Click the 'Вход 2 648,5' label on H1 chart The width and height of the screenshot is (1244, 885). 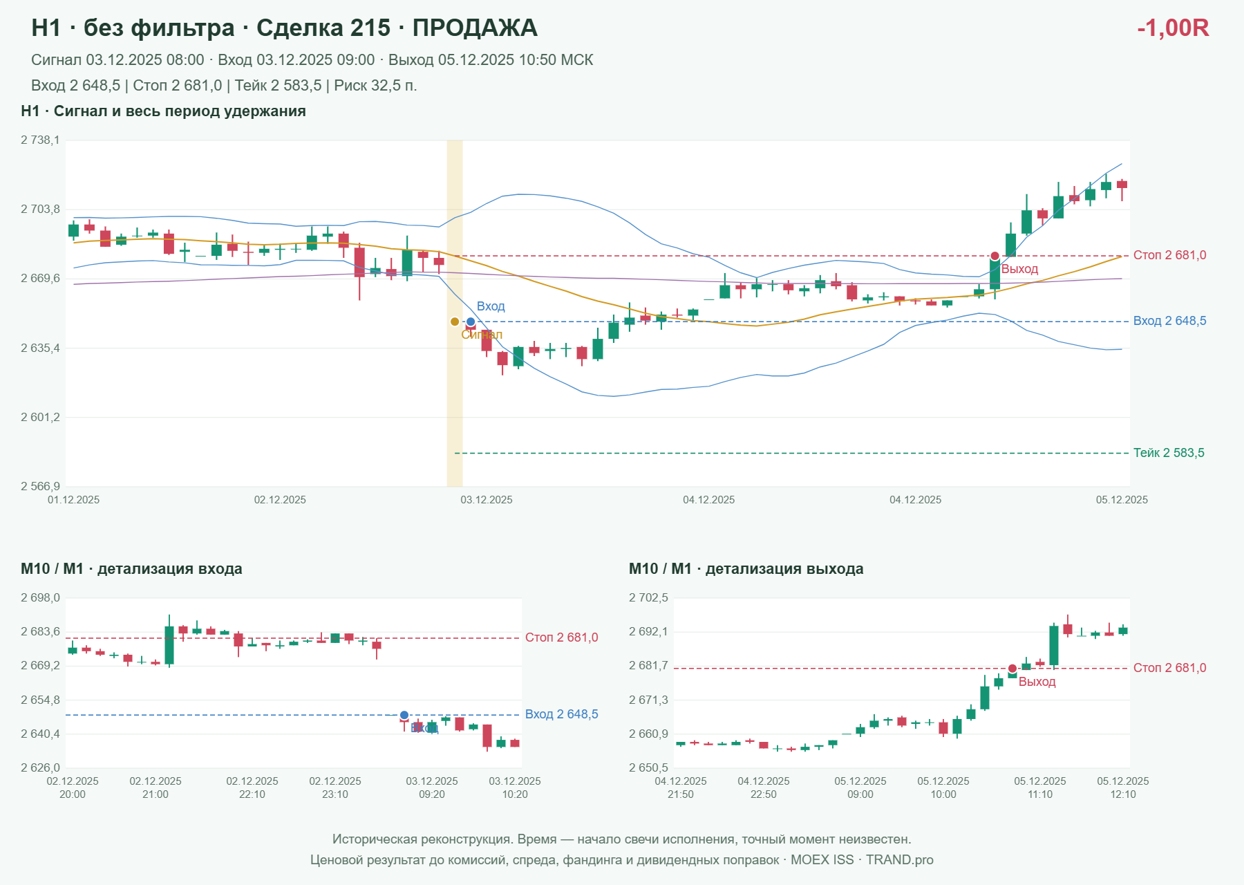click(x=1169, y=321)
